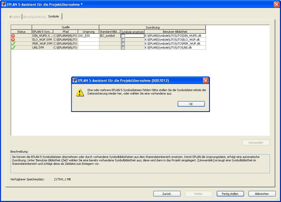
Task: Click the Fertig stellen button
Action: (230, 194)
